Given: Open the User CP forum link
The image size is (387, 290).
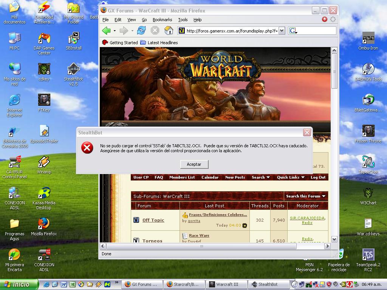Looking at the screenshot, I should click(x=141, y=177).
